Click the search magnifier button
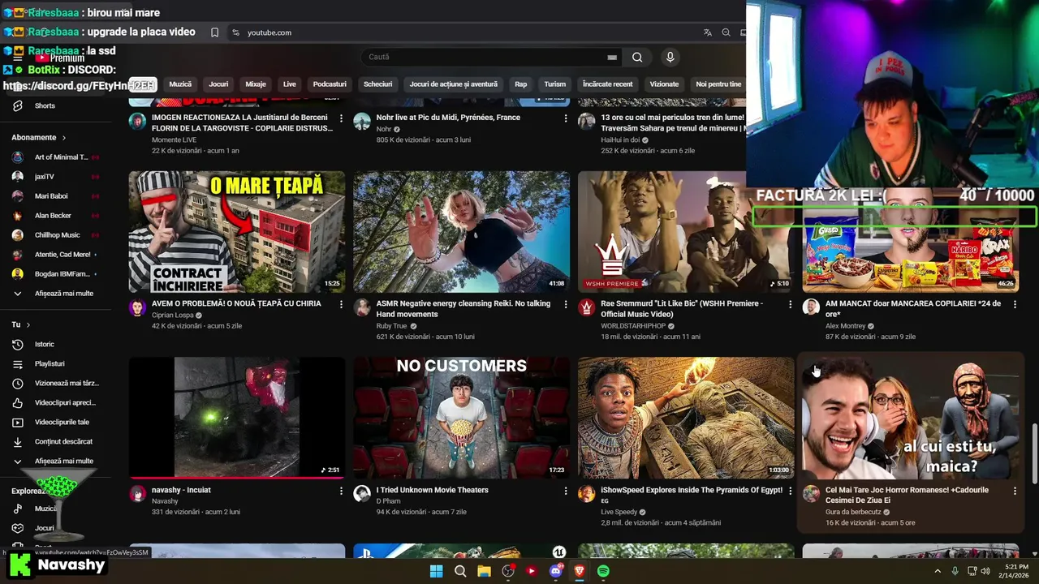 click(637, 57)
